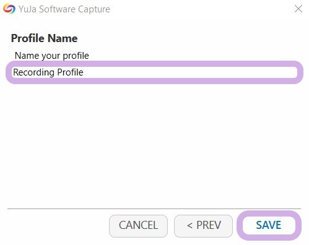The height and width of the screenshot is (245, 309).
Task: Close the YuJa Software Capture dialog
Action: pyautogui.click(x=298, y=9)
